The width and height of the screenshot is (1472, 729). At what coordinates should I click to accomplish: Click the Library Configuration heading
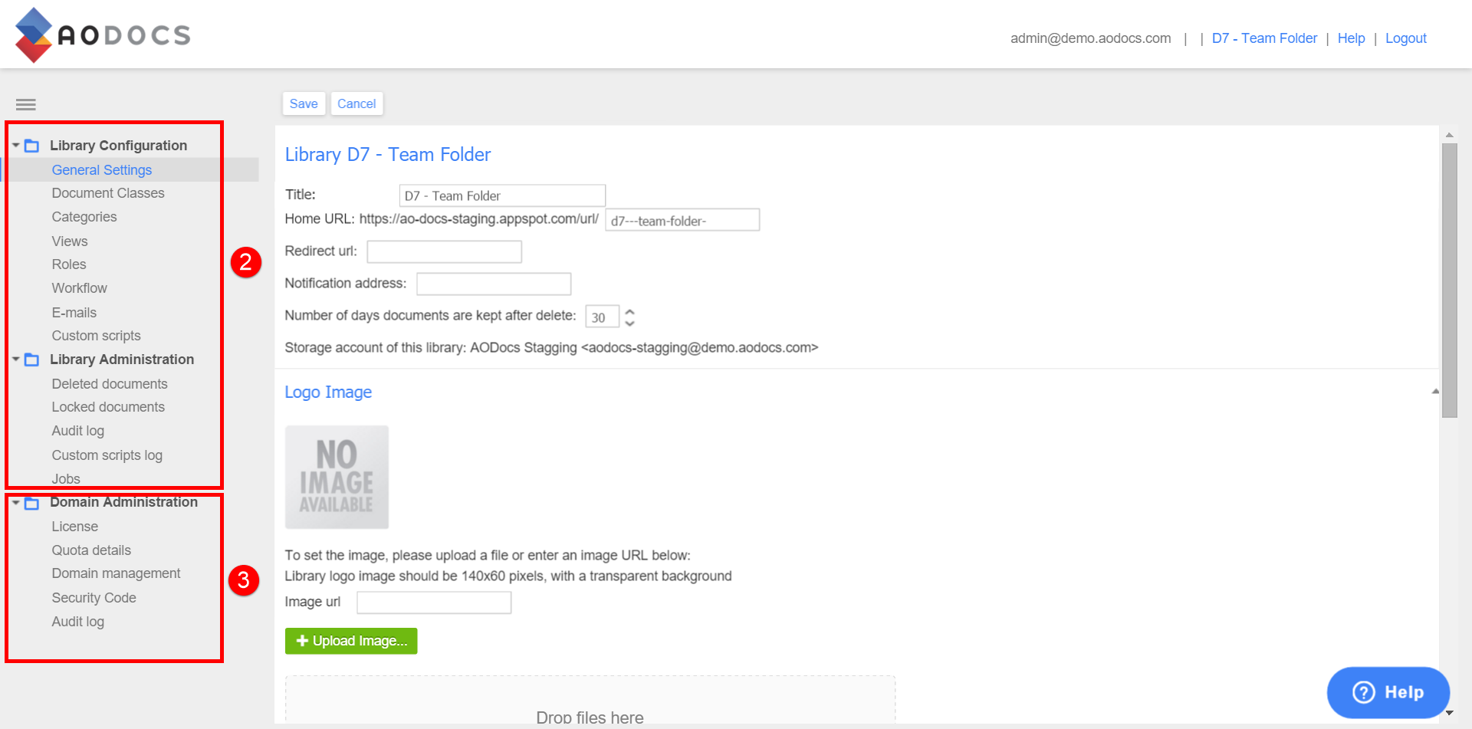[x=119, y=146]
